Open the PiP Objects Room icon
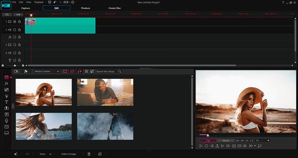The width and height of the screenshot is (298, 158). (x=7, y=90)
